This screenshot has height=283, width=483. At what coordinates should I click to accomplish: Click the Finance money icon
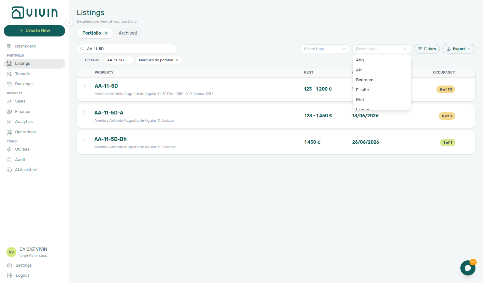tap(9, 112)
